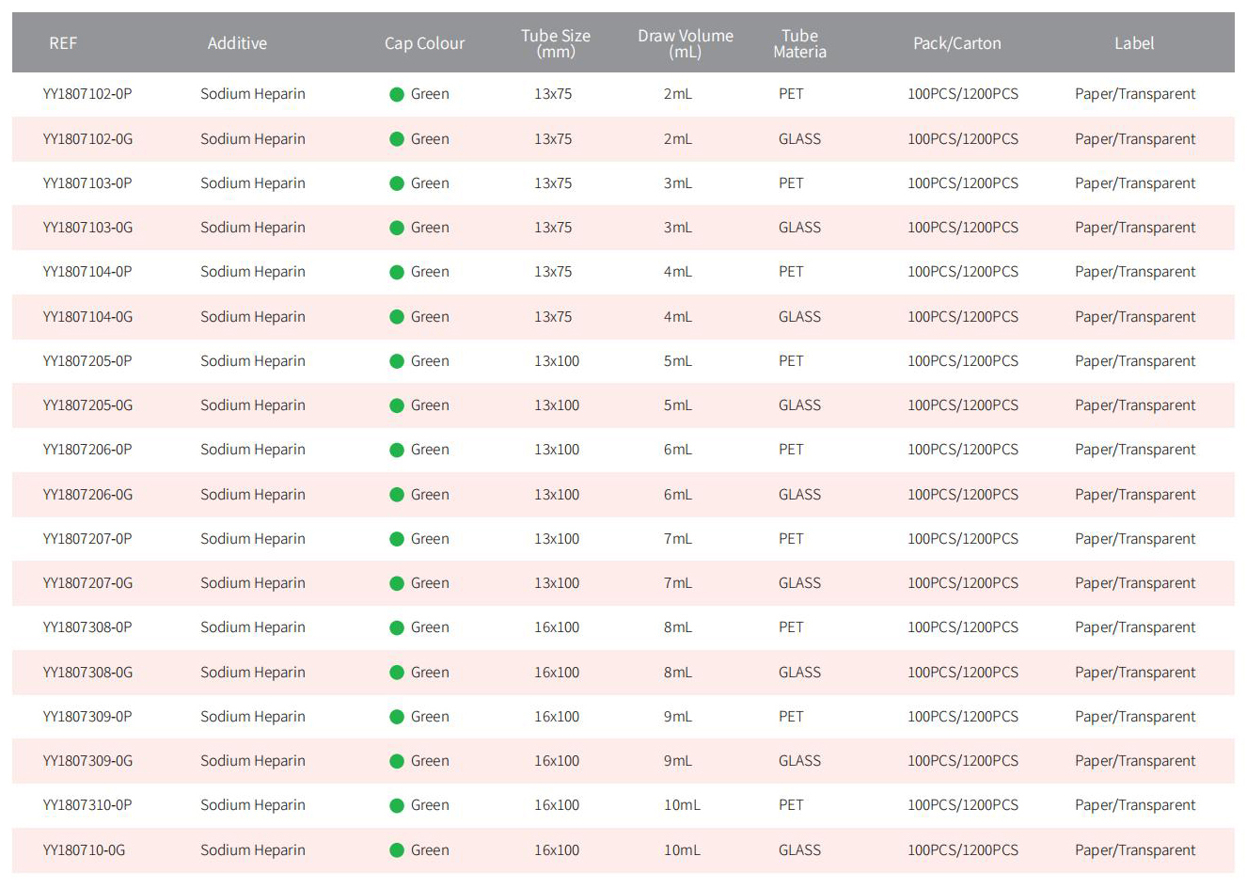This screenshot has height=888, width=1247.
Task: Click the Tube Size (mm) column header
Action: pos(556,43)
